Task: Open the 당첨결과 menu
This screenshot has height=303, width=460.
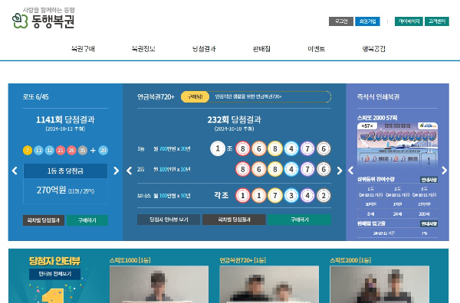Action: point(204,49)
